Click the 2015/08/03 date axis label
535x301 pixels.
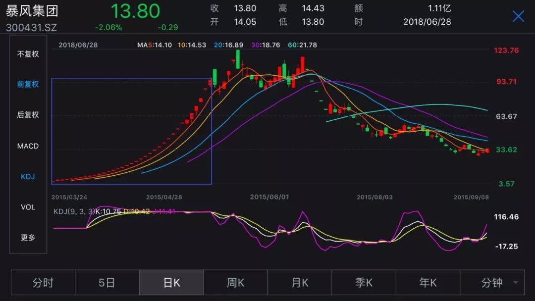374,198
